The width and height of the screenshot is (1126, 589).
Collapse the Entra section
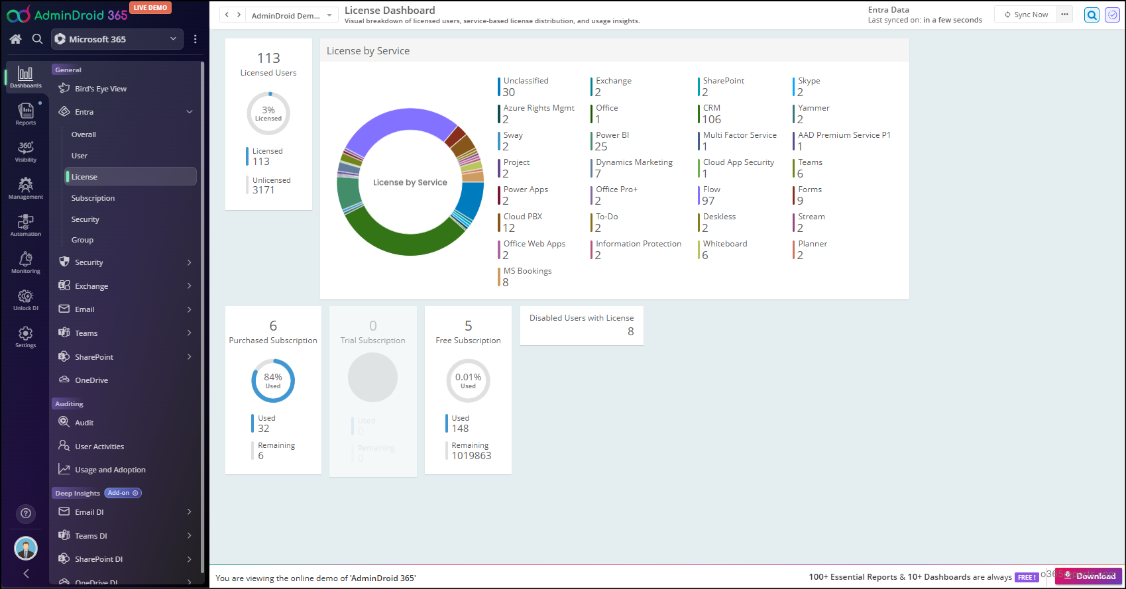point(190,112)
